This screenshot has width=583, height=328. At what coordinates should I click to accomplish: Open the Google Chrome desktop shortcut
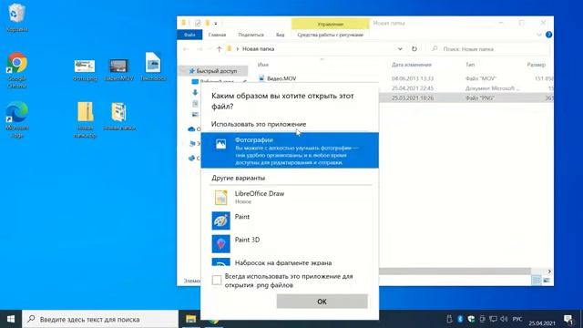(x=16, y=70)
